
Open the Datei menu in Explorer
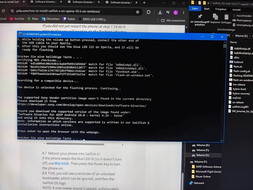(195, 8)
